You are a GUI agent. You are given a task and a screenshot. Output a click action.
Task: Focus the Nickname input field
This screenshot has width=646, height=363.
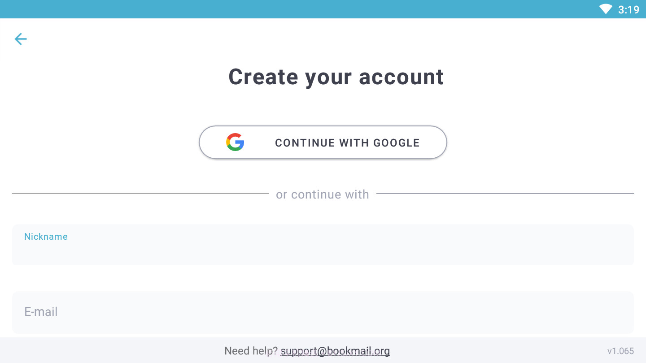(323, 250)
